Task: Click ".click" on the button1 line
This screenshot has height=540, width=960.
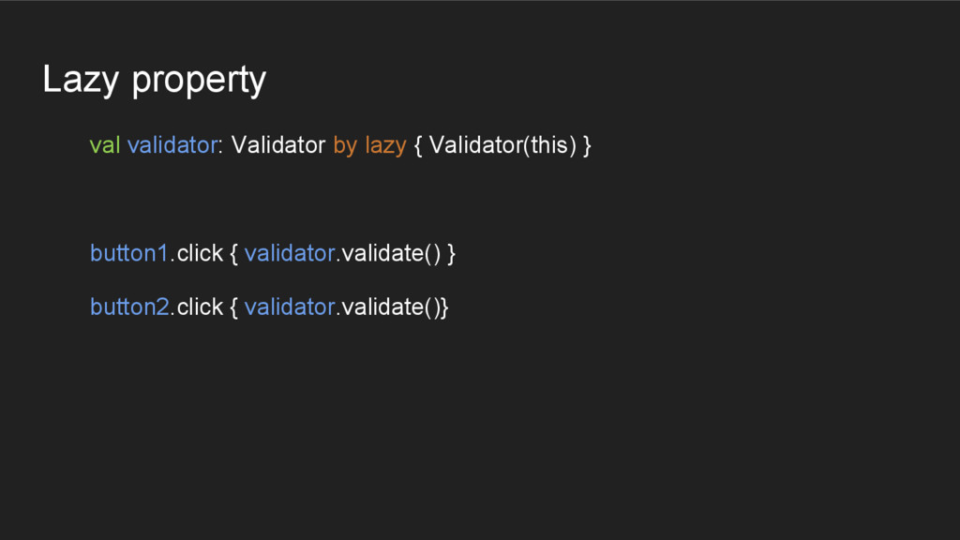Action: click(x=197, y=253)
